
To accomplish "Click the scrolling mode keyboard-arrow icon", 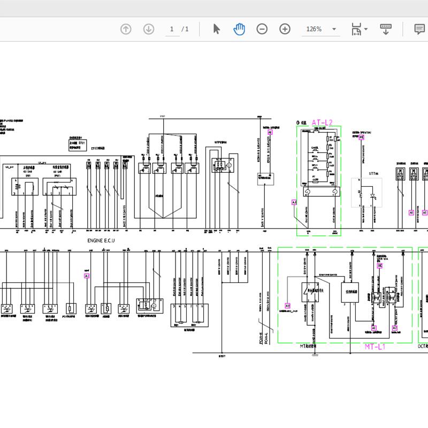I will [x=386, y=29].
